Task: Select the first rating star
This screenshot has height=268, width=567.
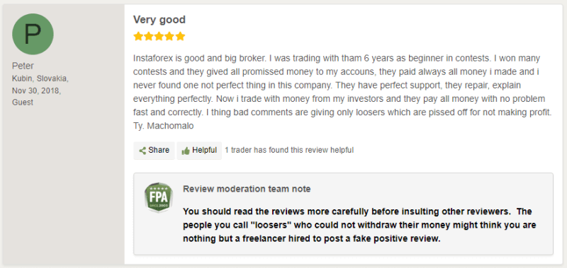Action: click(x=138, y=36)
